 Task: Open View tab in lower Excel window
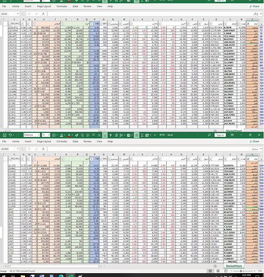click(99, 141)
